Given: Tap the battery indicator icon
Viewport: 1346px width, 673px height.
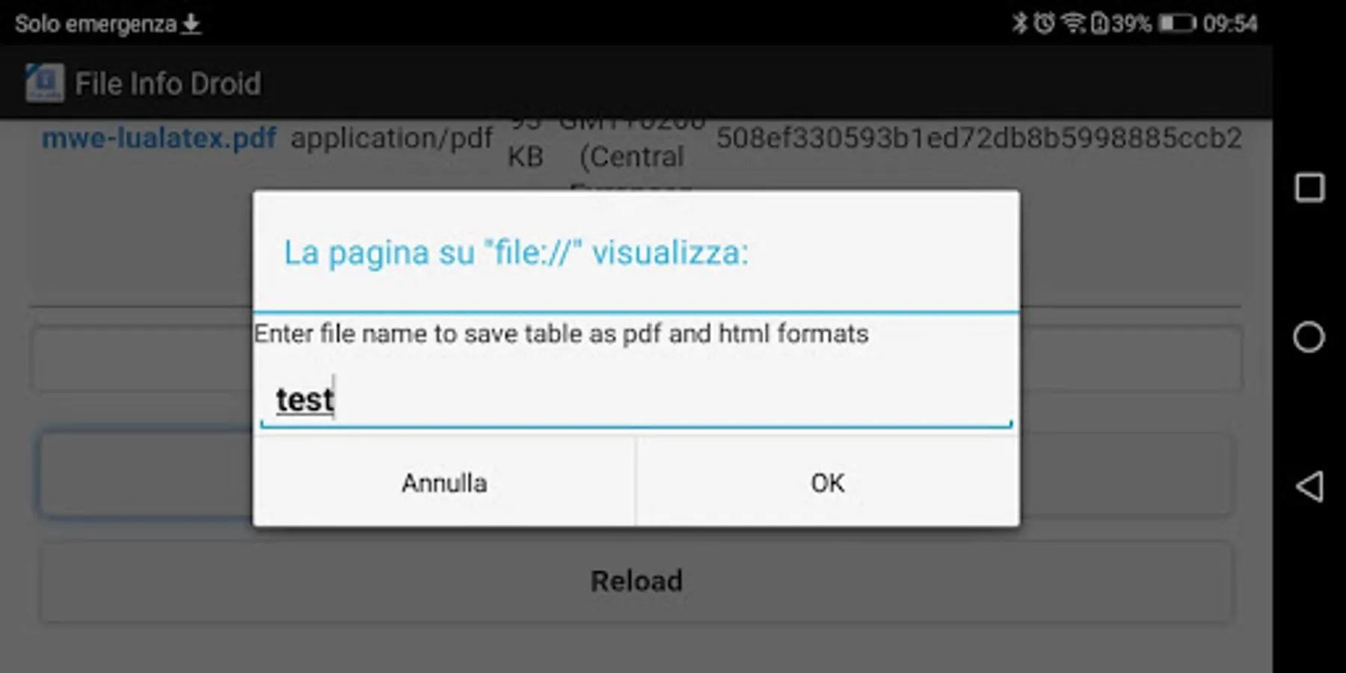Looking at the screenshot, I should tap(1178, 24).
